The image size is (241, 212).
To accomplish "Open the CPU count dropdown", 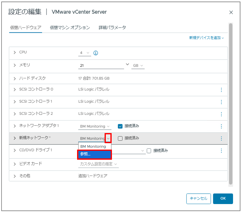I will pos(84,53).
